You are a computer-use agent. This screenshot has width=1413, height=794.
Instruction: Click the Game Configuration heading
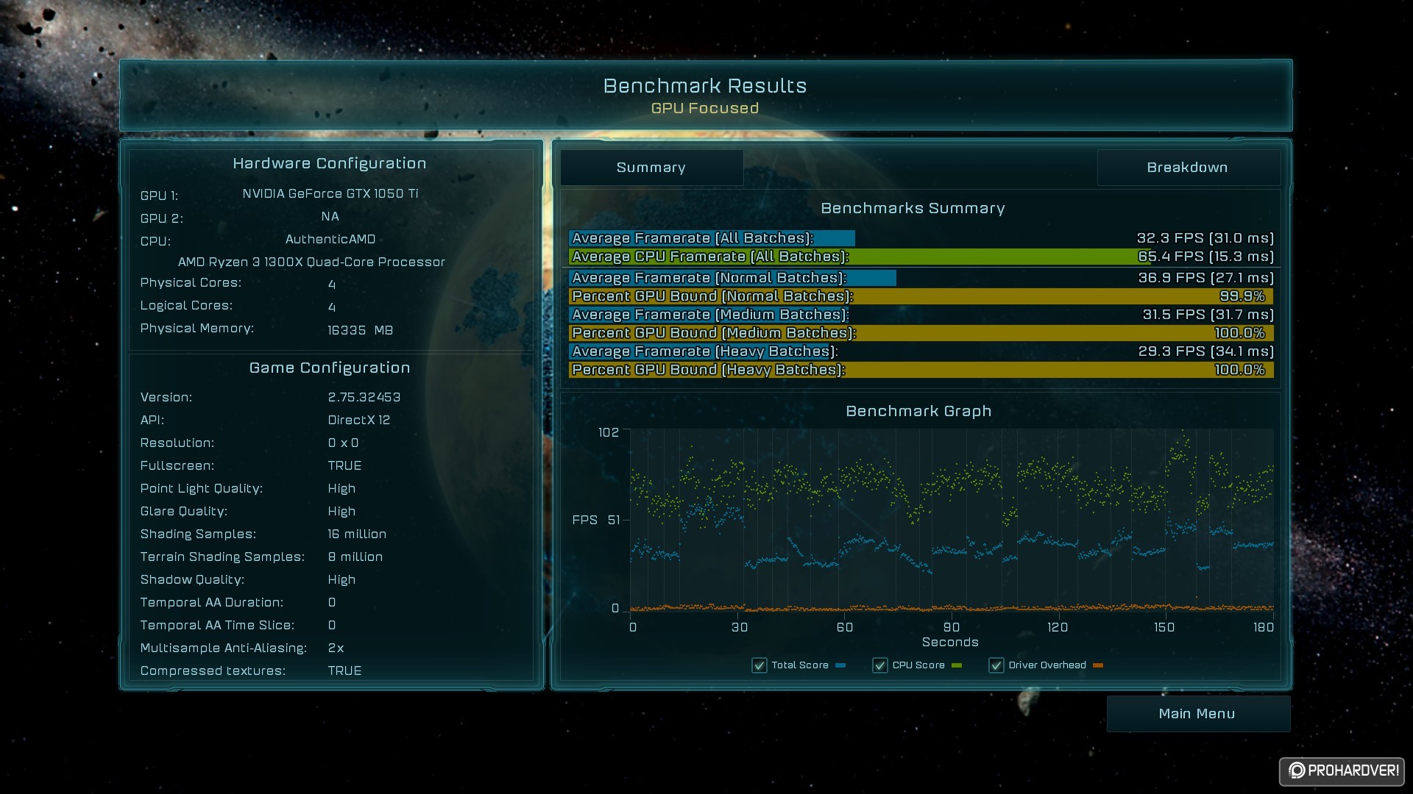pyautogui.click(x=330, y=368)
